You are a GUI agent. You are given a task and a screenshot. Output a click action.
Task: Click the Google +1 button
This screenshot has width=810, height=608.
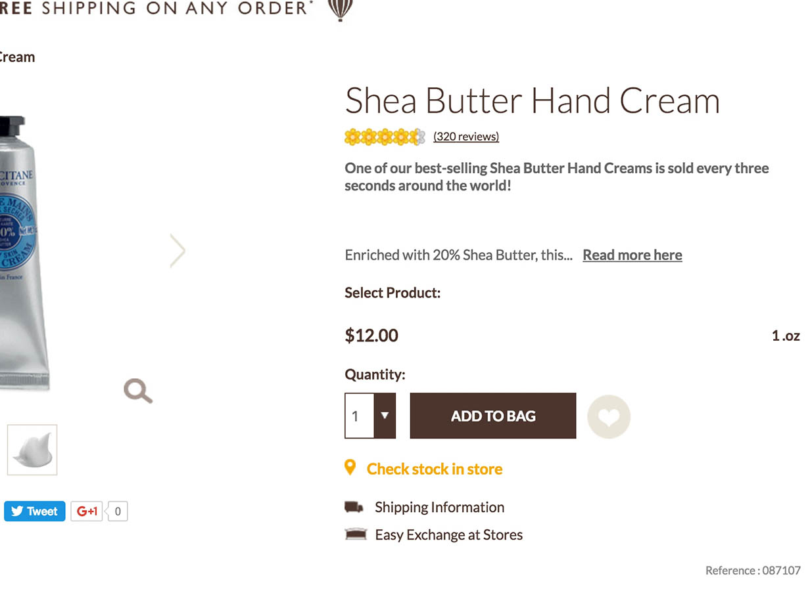(x=87, y=511)
